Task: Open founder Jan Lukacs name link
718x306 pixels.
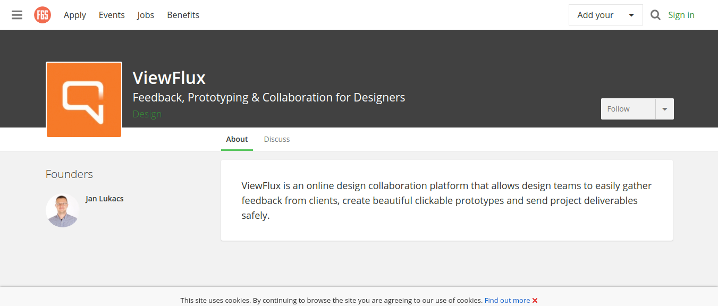Action: [104, 199]
